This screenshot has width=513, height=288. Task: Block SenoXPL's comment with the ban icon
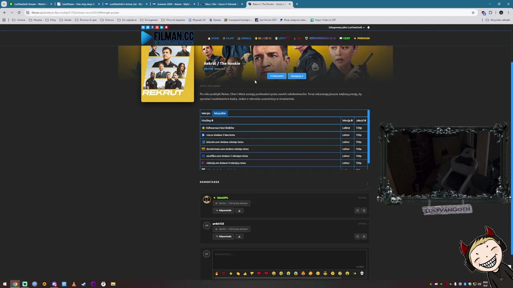[x=364, y=210]
